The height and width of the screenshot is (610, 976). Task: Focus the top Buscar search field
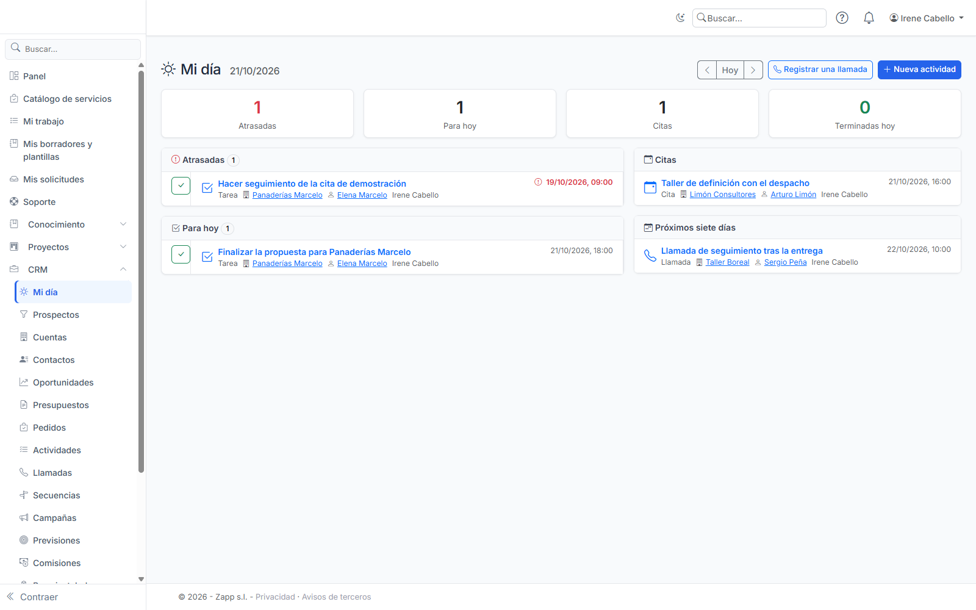(759, 18)
